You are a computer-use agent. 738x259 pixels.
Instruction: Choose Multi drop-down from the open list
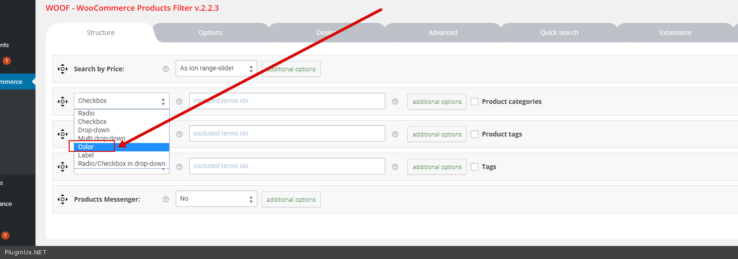pyautogui.click(x=121, y=139)
